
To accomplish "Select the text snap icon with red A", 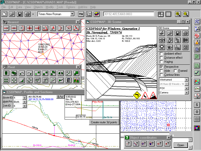I will point(53,28).
